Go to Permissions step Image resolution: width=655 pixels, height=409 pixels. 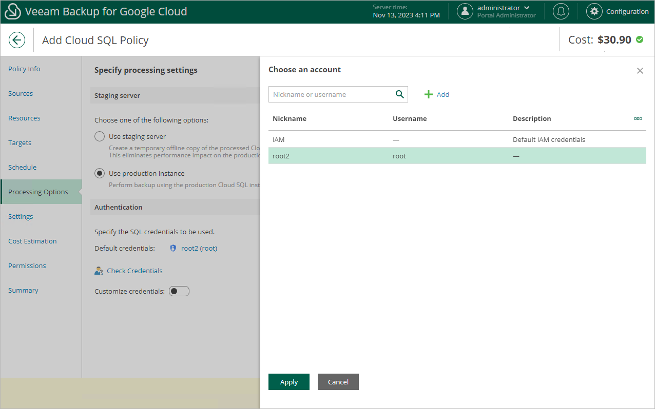point(27,265)
